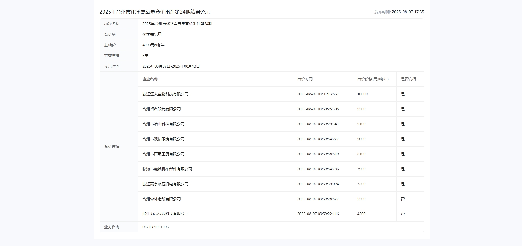Viewport: 522px width, 246px height.
Task: Click the 有效年限 value 5年
Action: [x=145, y=56]
